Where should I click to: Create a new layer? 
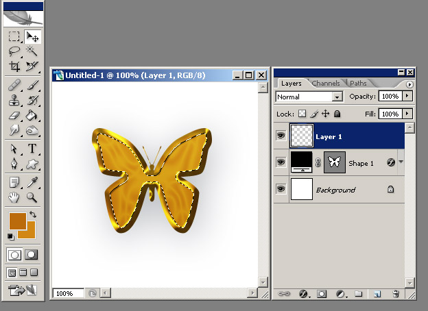[377, 294]
